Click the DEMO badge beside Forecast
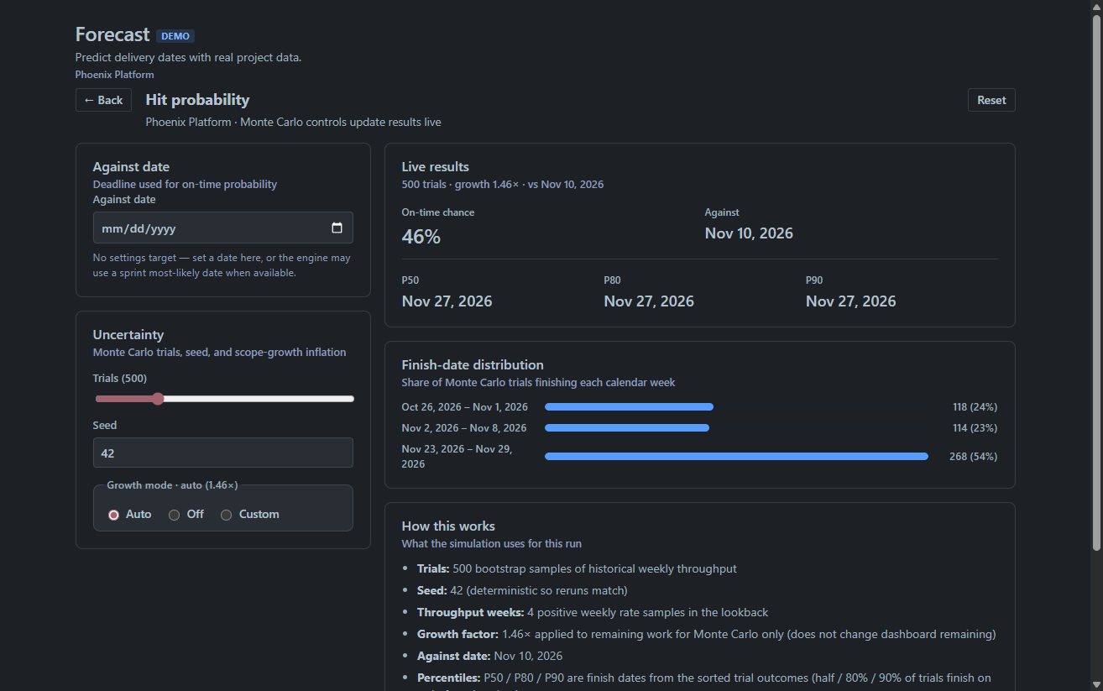Viewport: 1103px width, 691px height. [175, 36]
